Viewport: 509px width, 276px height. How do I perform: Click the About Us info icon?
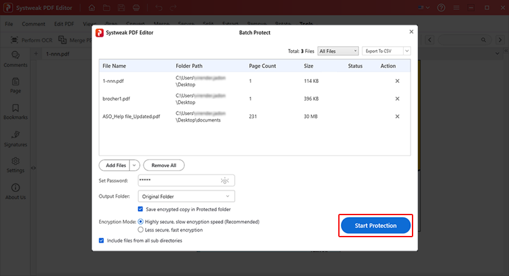click(x=15, y=188)
